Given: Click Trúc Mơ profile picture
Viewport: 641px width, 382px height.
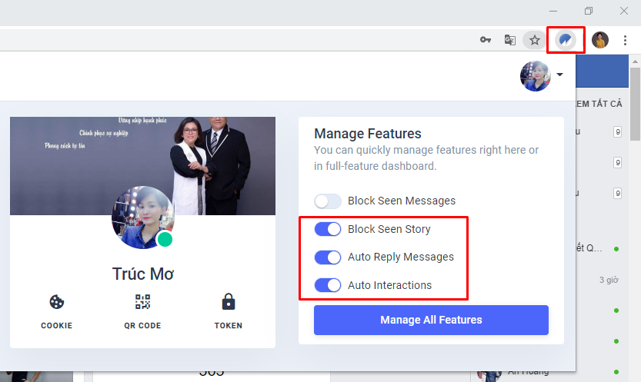Looking at the screenshot, I should click(x=142, y=217).
